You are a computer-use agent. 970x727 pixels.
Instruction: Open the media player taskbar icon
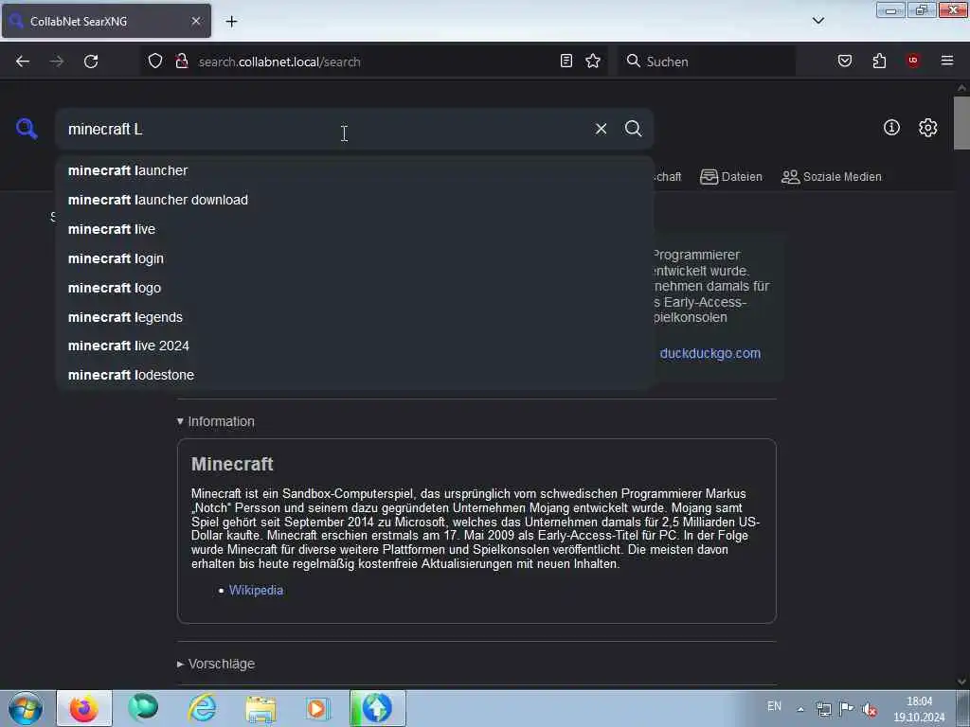(x=318, y=708)
